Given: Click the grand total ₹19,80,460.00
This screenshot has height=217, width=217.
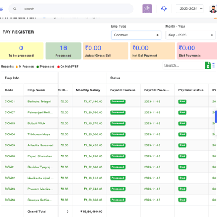Looking at the screenshot, I should coord(91,212).
